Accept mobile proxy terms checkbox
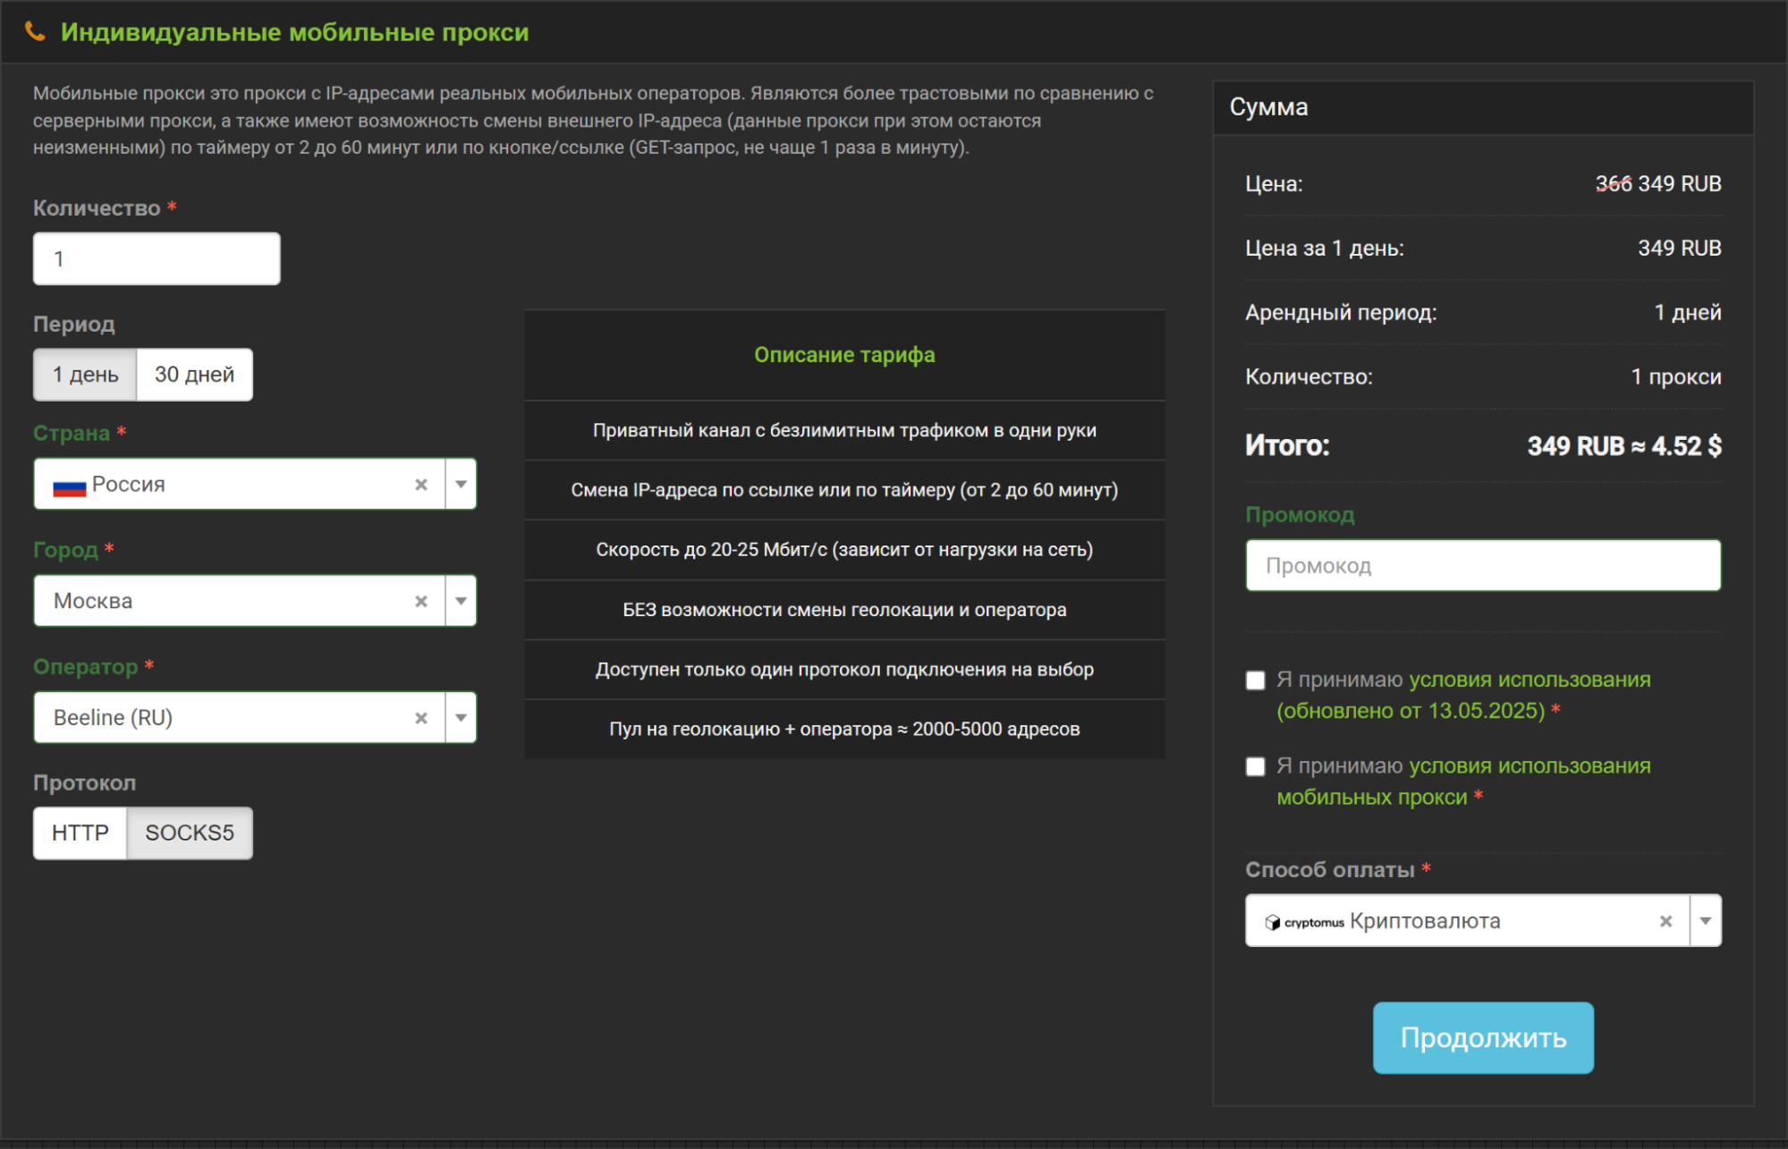Screen dimensions: 1788x1149 [1256, 766]
